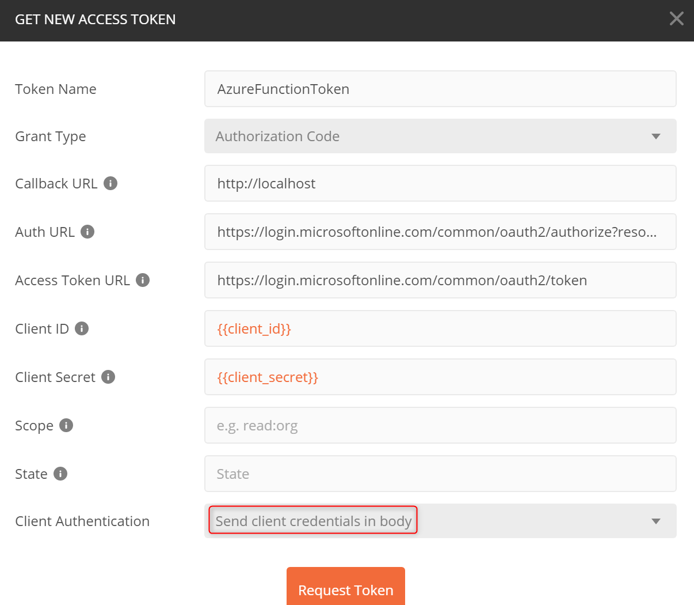Click the Request Token button
Viewport: 694px width, 605px height.
(345, 590)
